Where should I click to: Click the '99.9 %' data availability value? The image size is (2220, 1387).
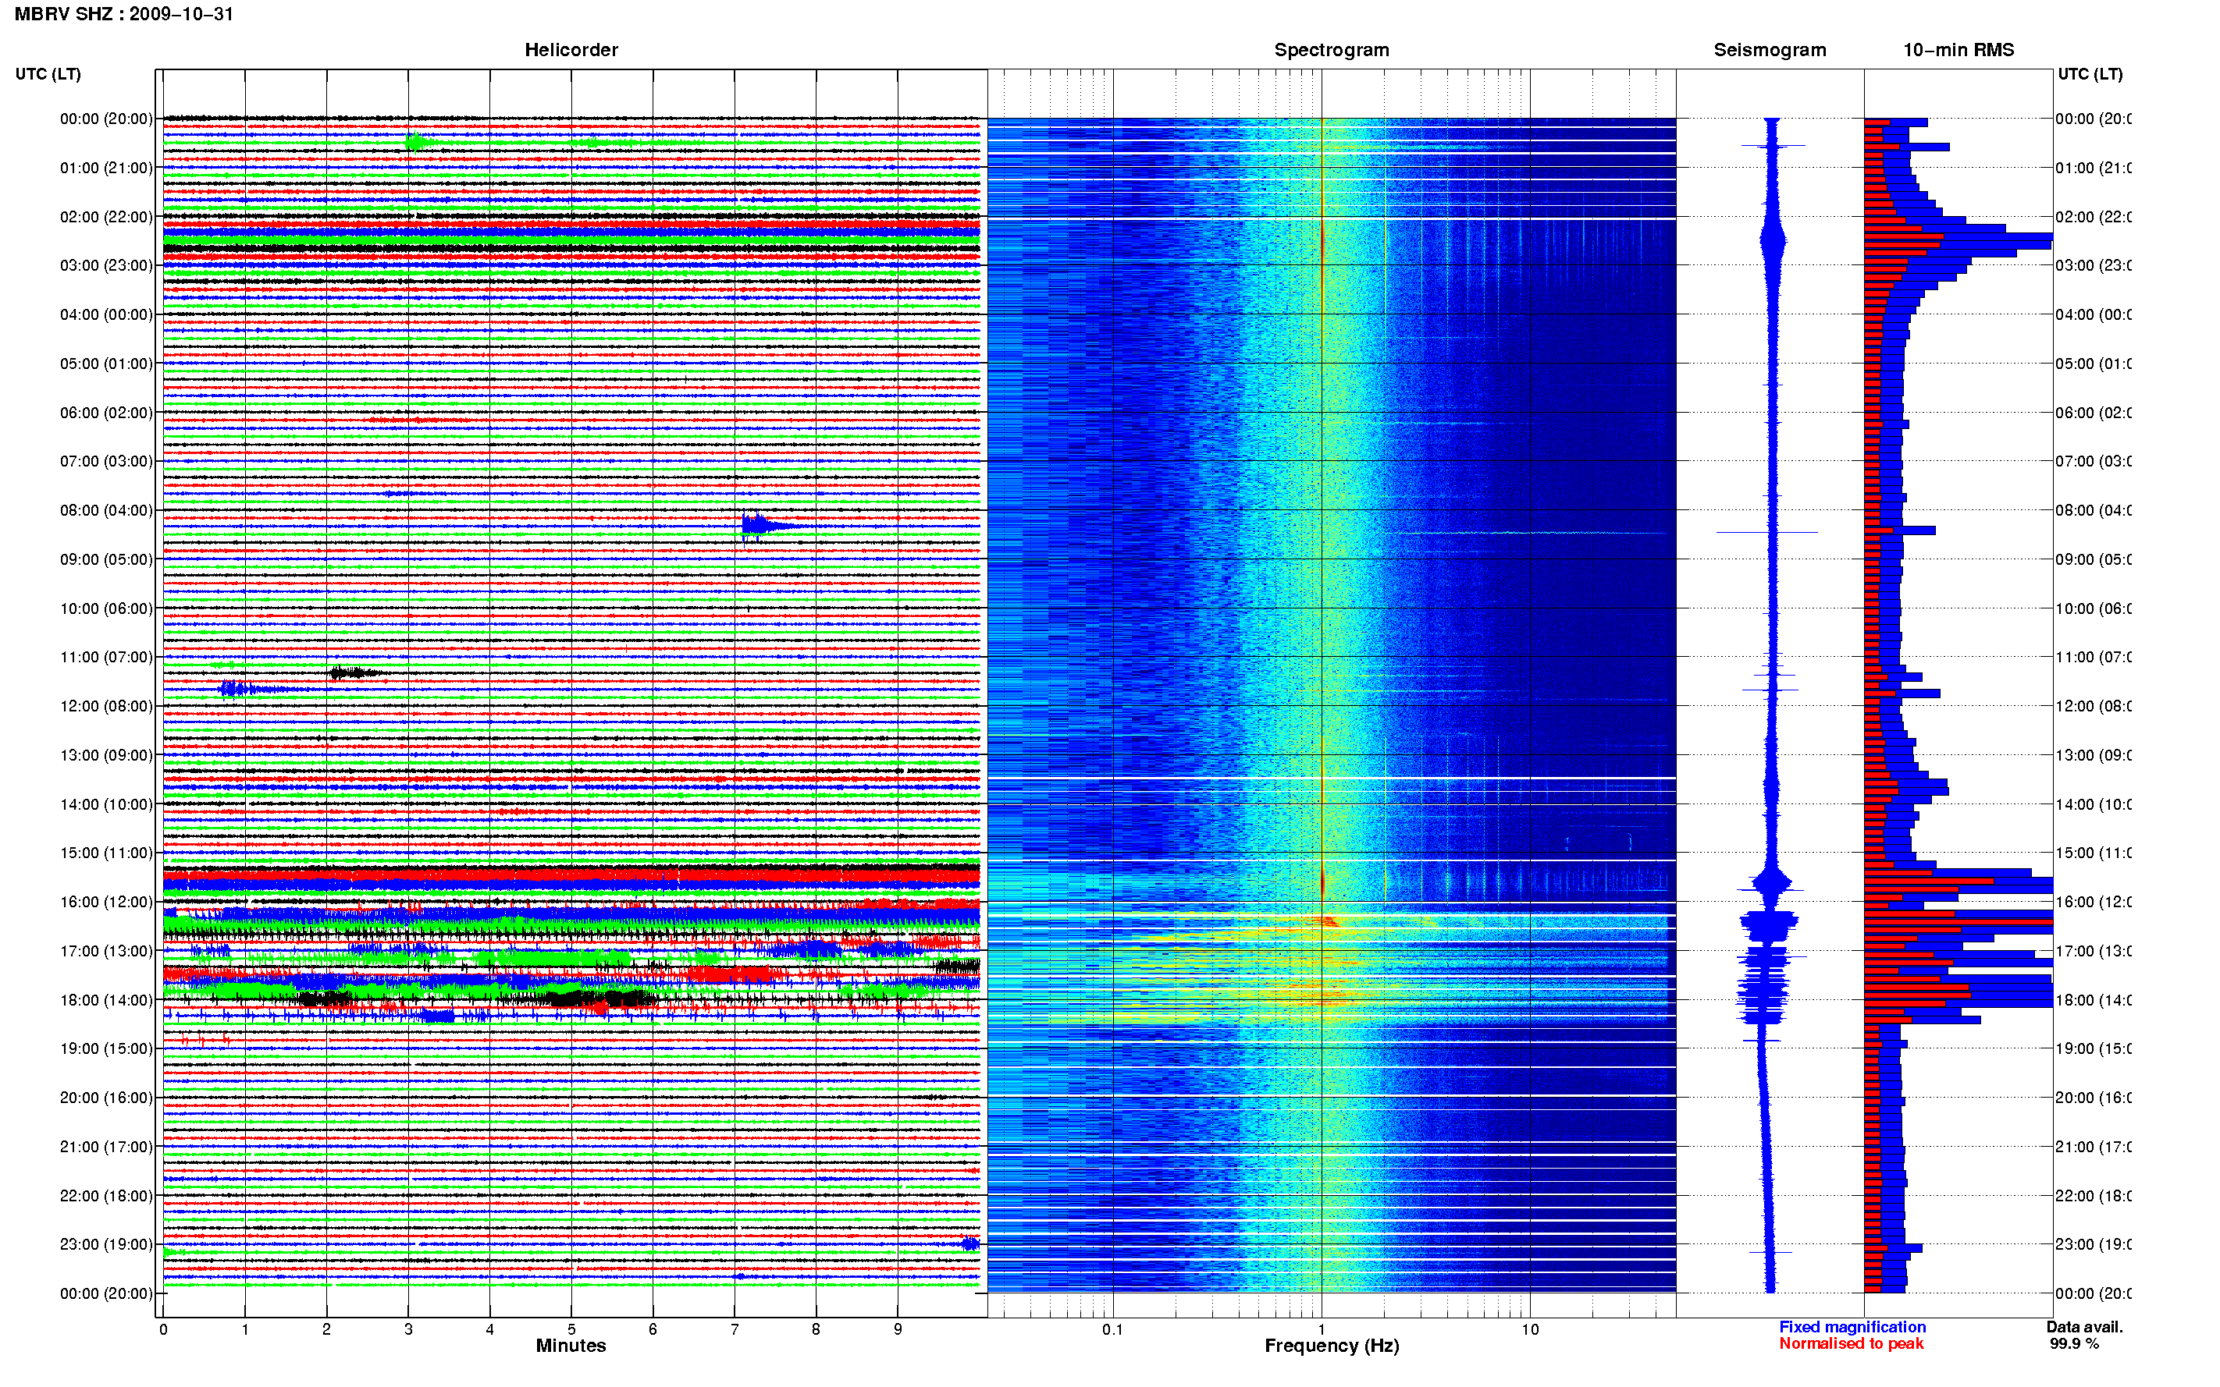point(2074,1343)
